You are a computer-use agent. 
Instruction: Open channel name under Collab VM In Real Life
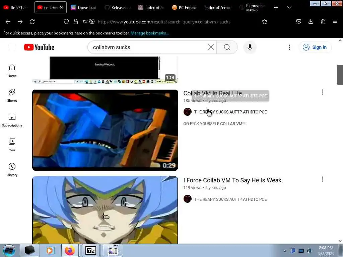pos(230,112)
